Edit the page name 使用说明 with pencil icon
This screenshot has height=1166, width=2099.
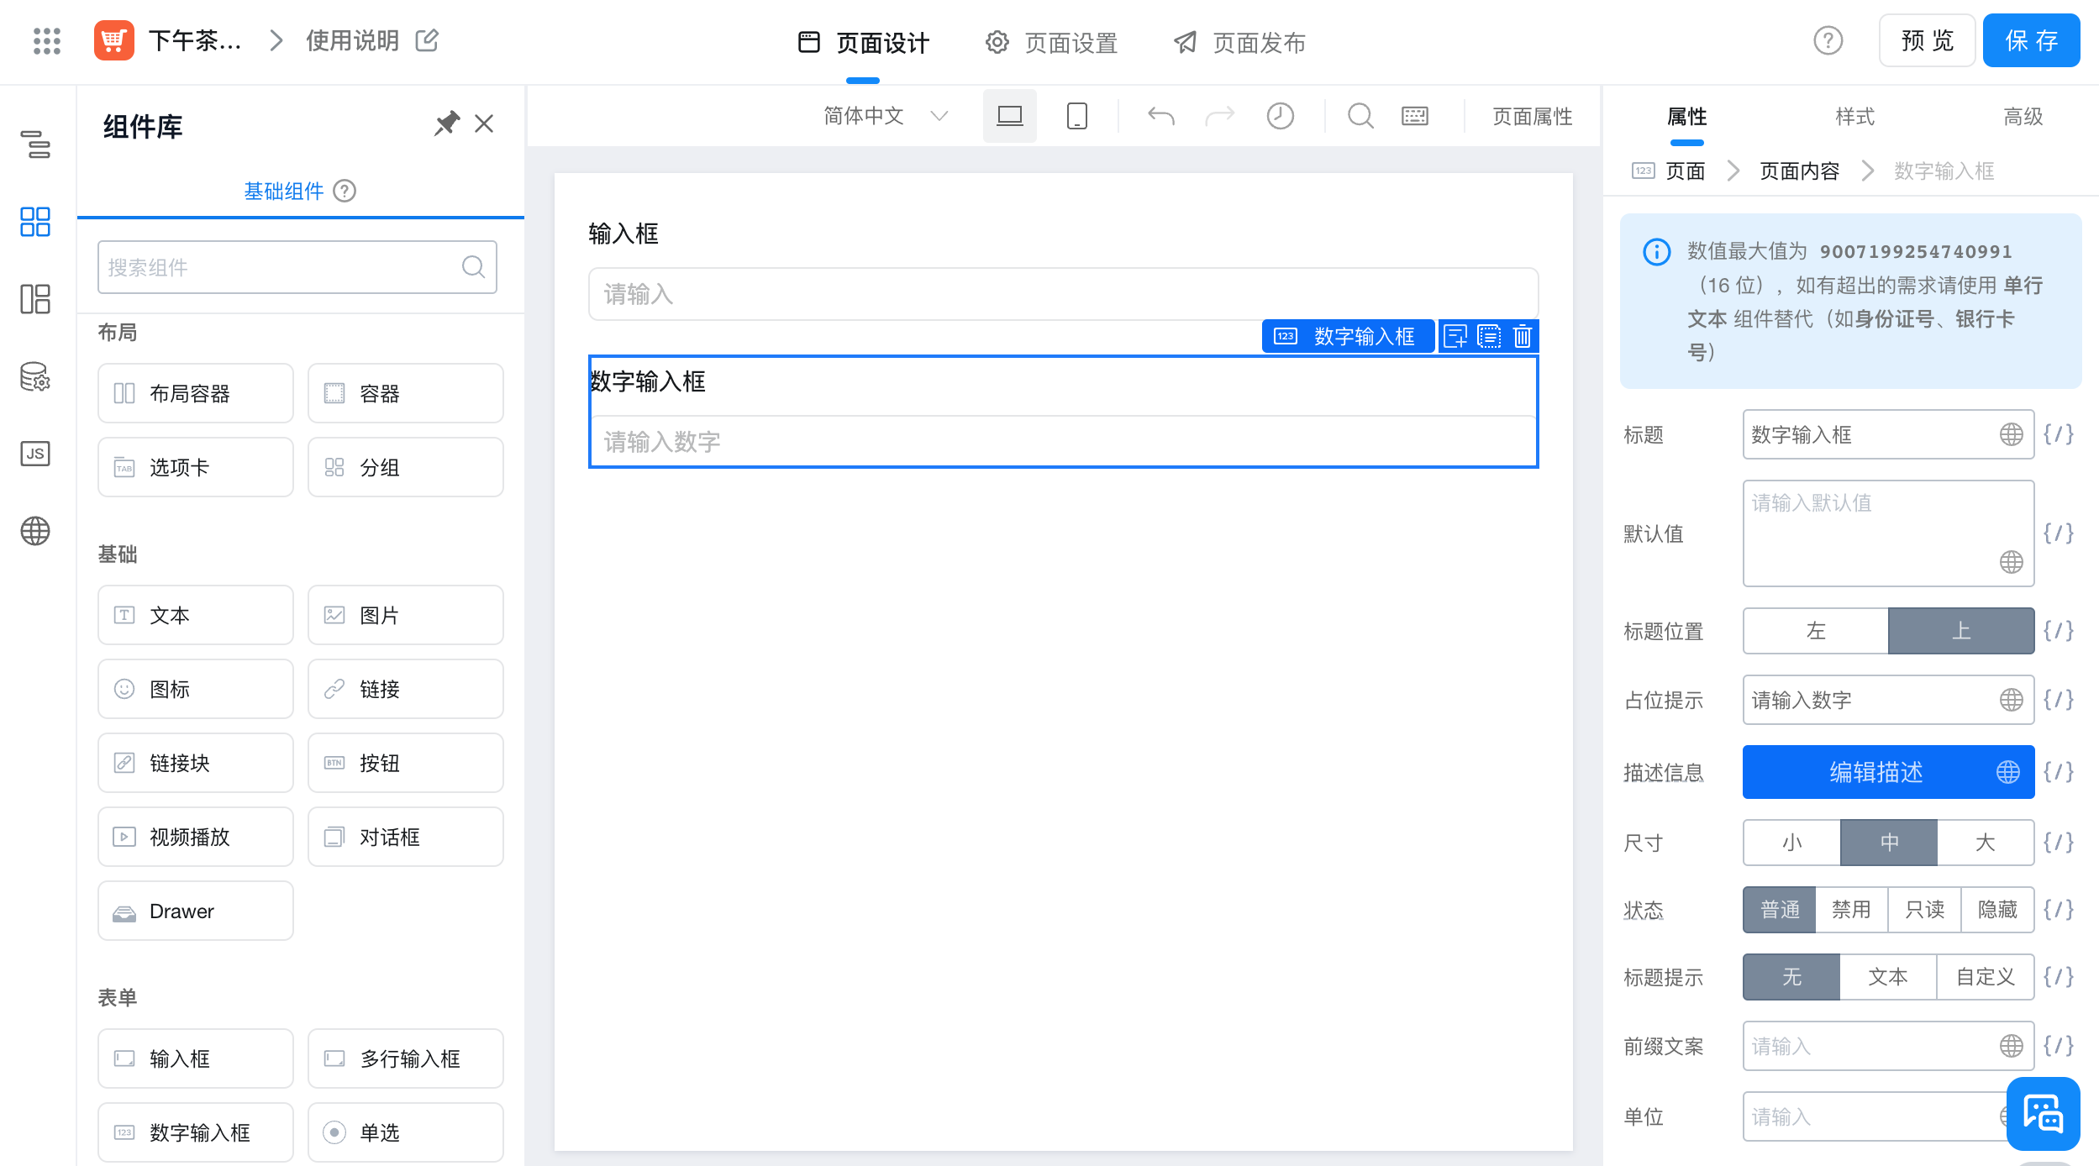[x=427, y=40]
